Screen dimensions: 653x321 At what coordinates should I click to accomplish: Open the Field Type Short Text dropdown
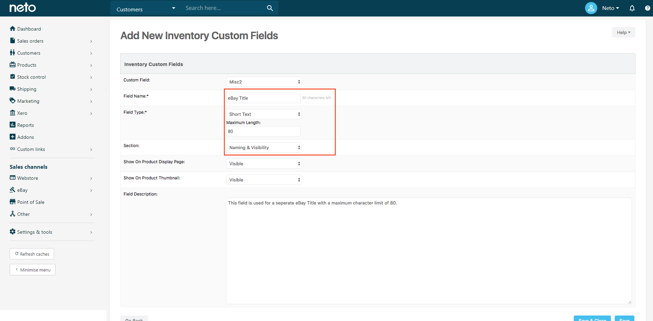(264, 114)
